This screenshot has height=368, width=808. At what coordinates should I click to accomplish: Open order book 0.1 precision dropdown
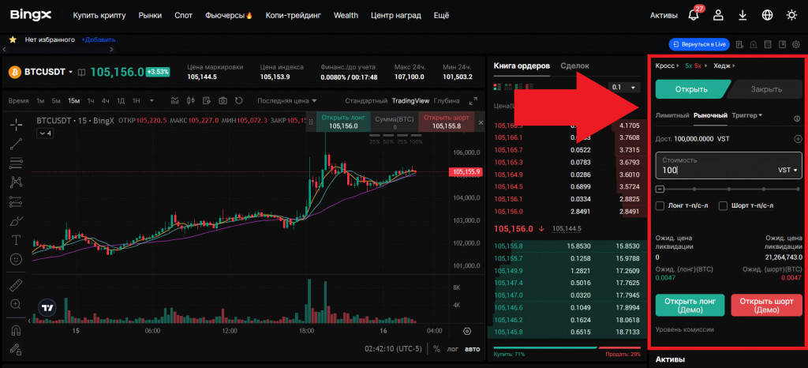click(624, 87)
